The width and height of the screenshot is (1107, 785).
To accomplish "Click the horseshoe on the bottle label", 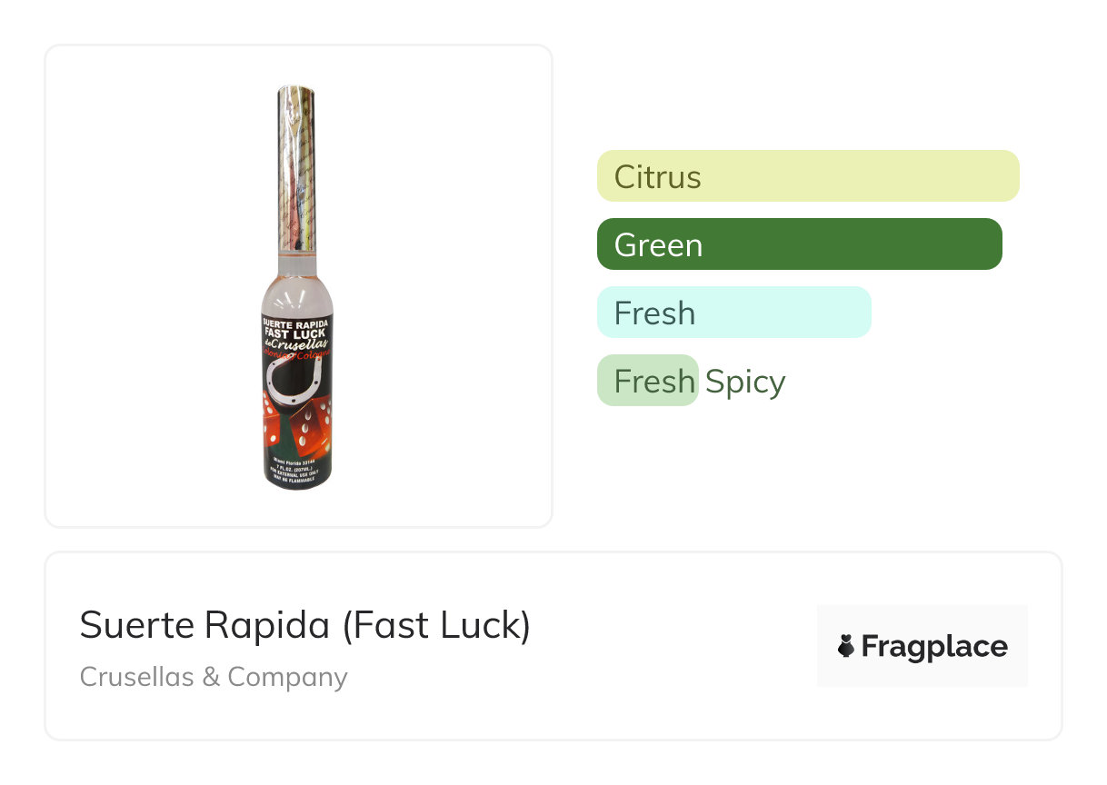I will (x=298, y=389).
